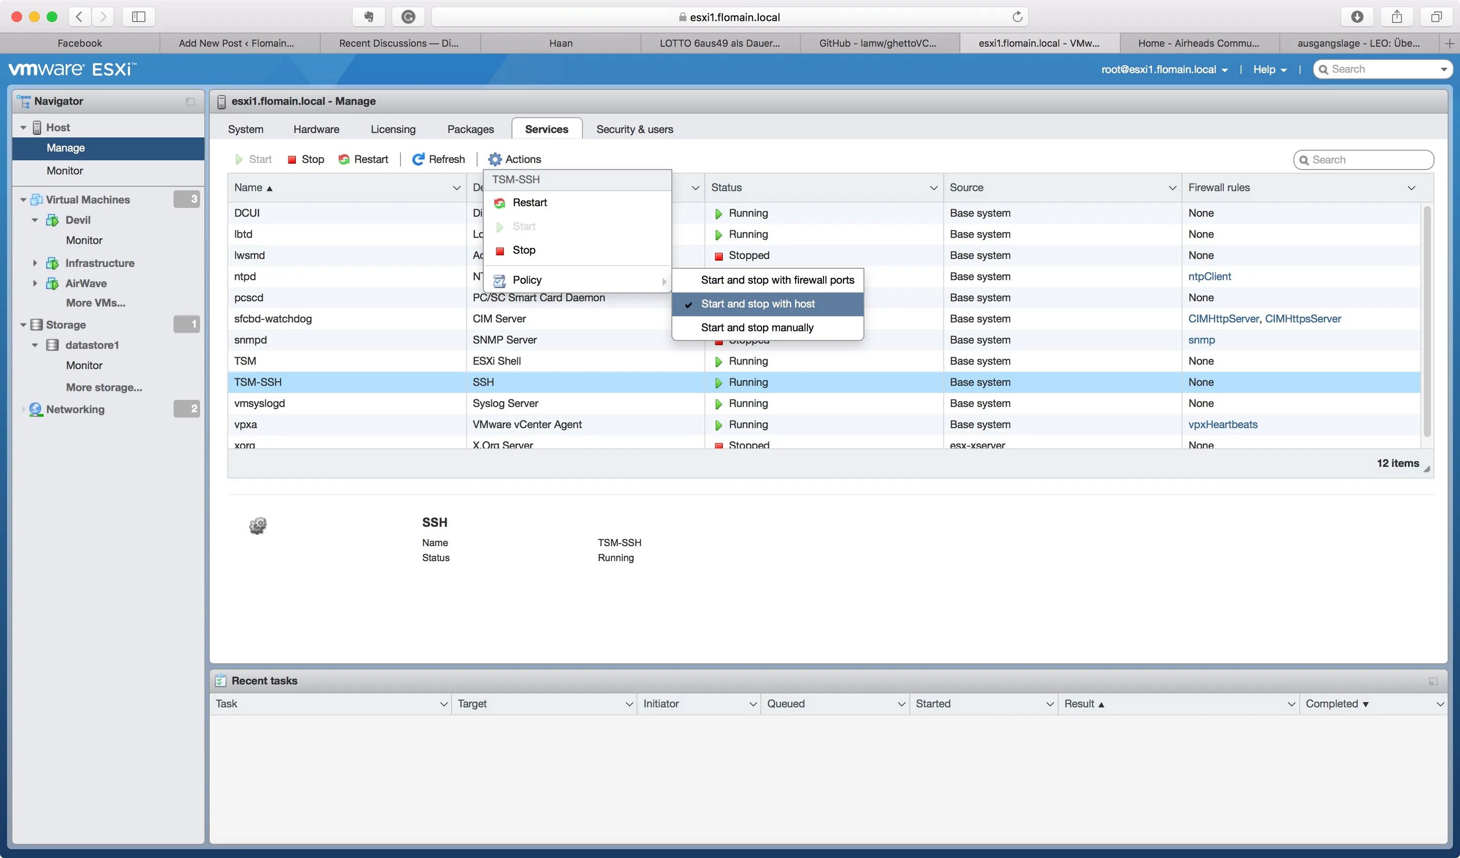Image resolution: width=1460 pixels, height=858 pixels.
Task: Select Start and stop with firewall ports
Action: pos(777,280)
